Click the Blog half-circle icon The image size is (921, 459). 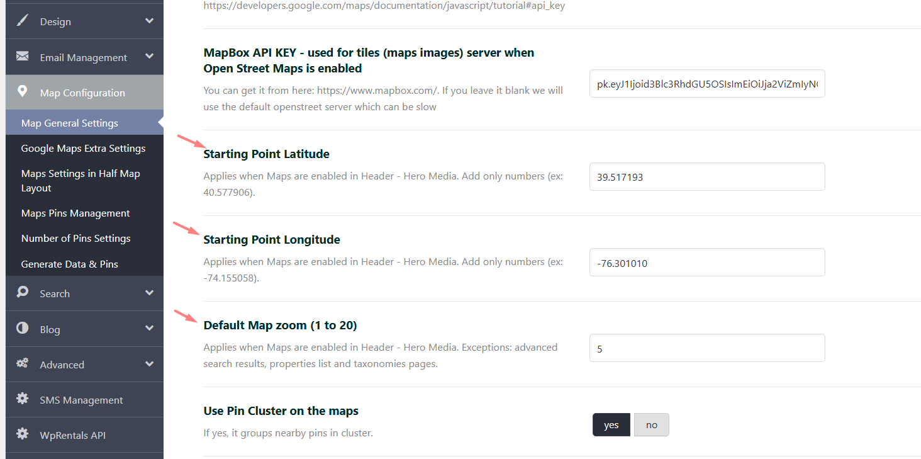pos(23,329)
